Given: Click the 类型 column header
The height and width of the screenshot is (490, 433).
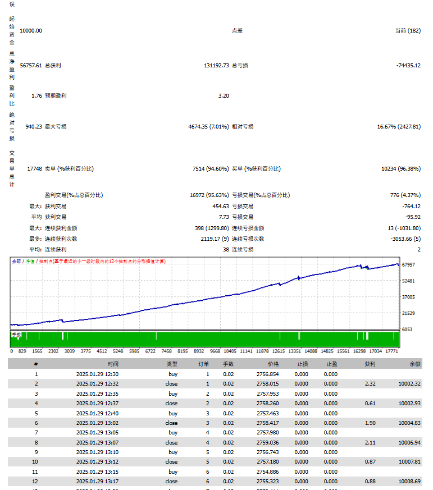Looking at the screenshot, I should click(x=172, y=364).
